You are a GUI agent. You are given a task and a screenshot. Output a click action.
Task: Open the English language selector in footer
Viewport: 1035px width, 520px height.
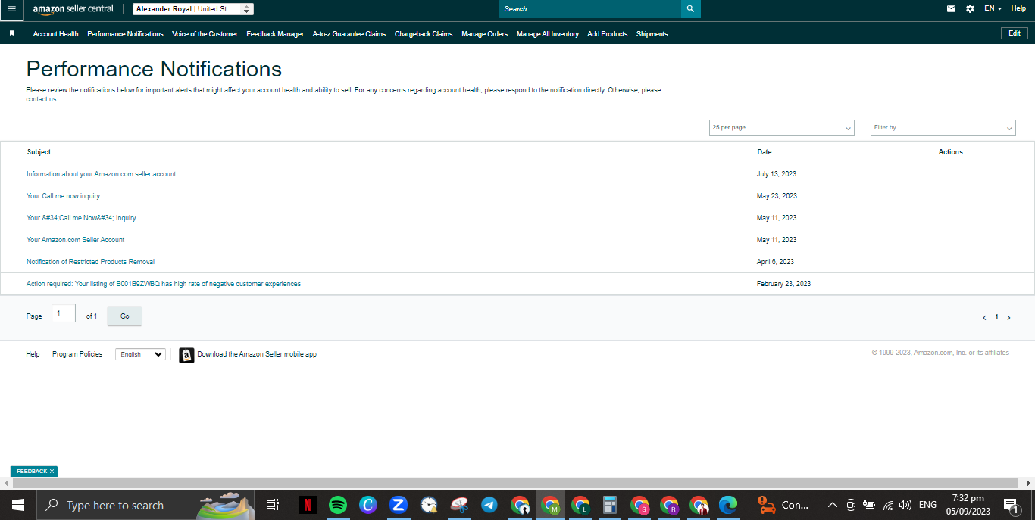pos(140,354)
